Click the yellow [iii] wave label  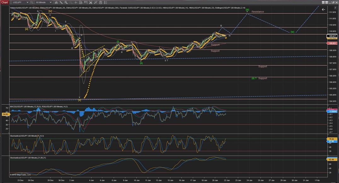click(x=26, y=29)
